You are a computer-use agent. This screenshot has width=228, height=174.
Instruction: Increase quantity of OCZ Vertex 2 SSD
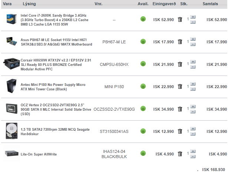(193, 107)
